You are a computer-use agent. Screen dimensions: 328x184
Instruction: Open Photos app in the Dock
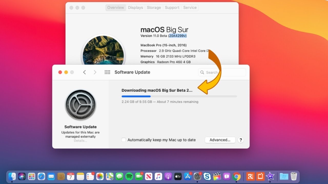pyautogui.click(x=100, y=176)
